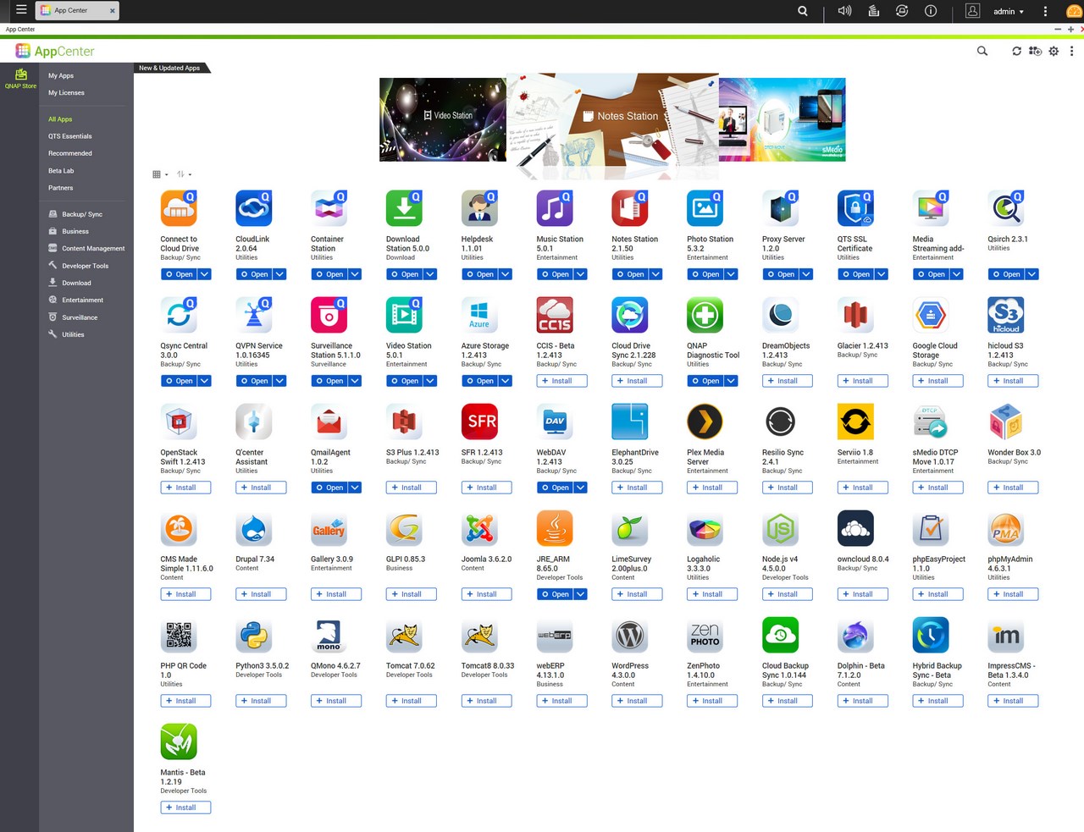Screen dimensions: 1084x832
Task: Select Developer Tools category
Action: point(85,266)
